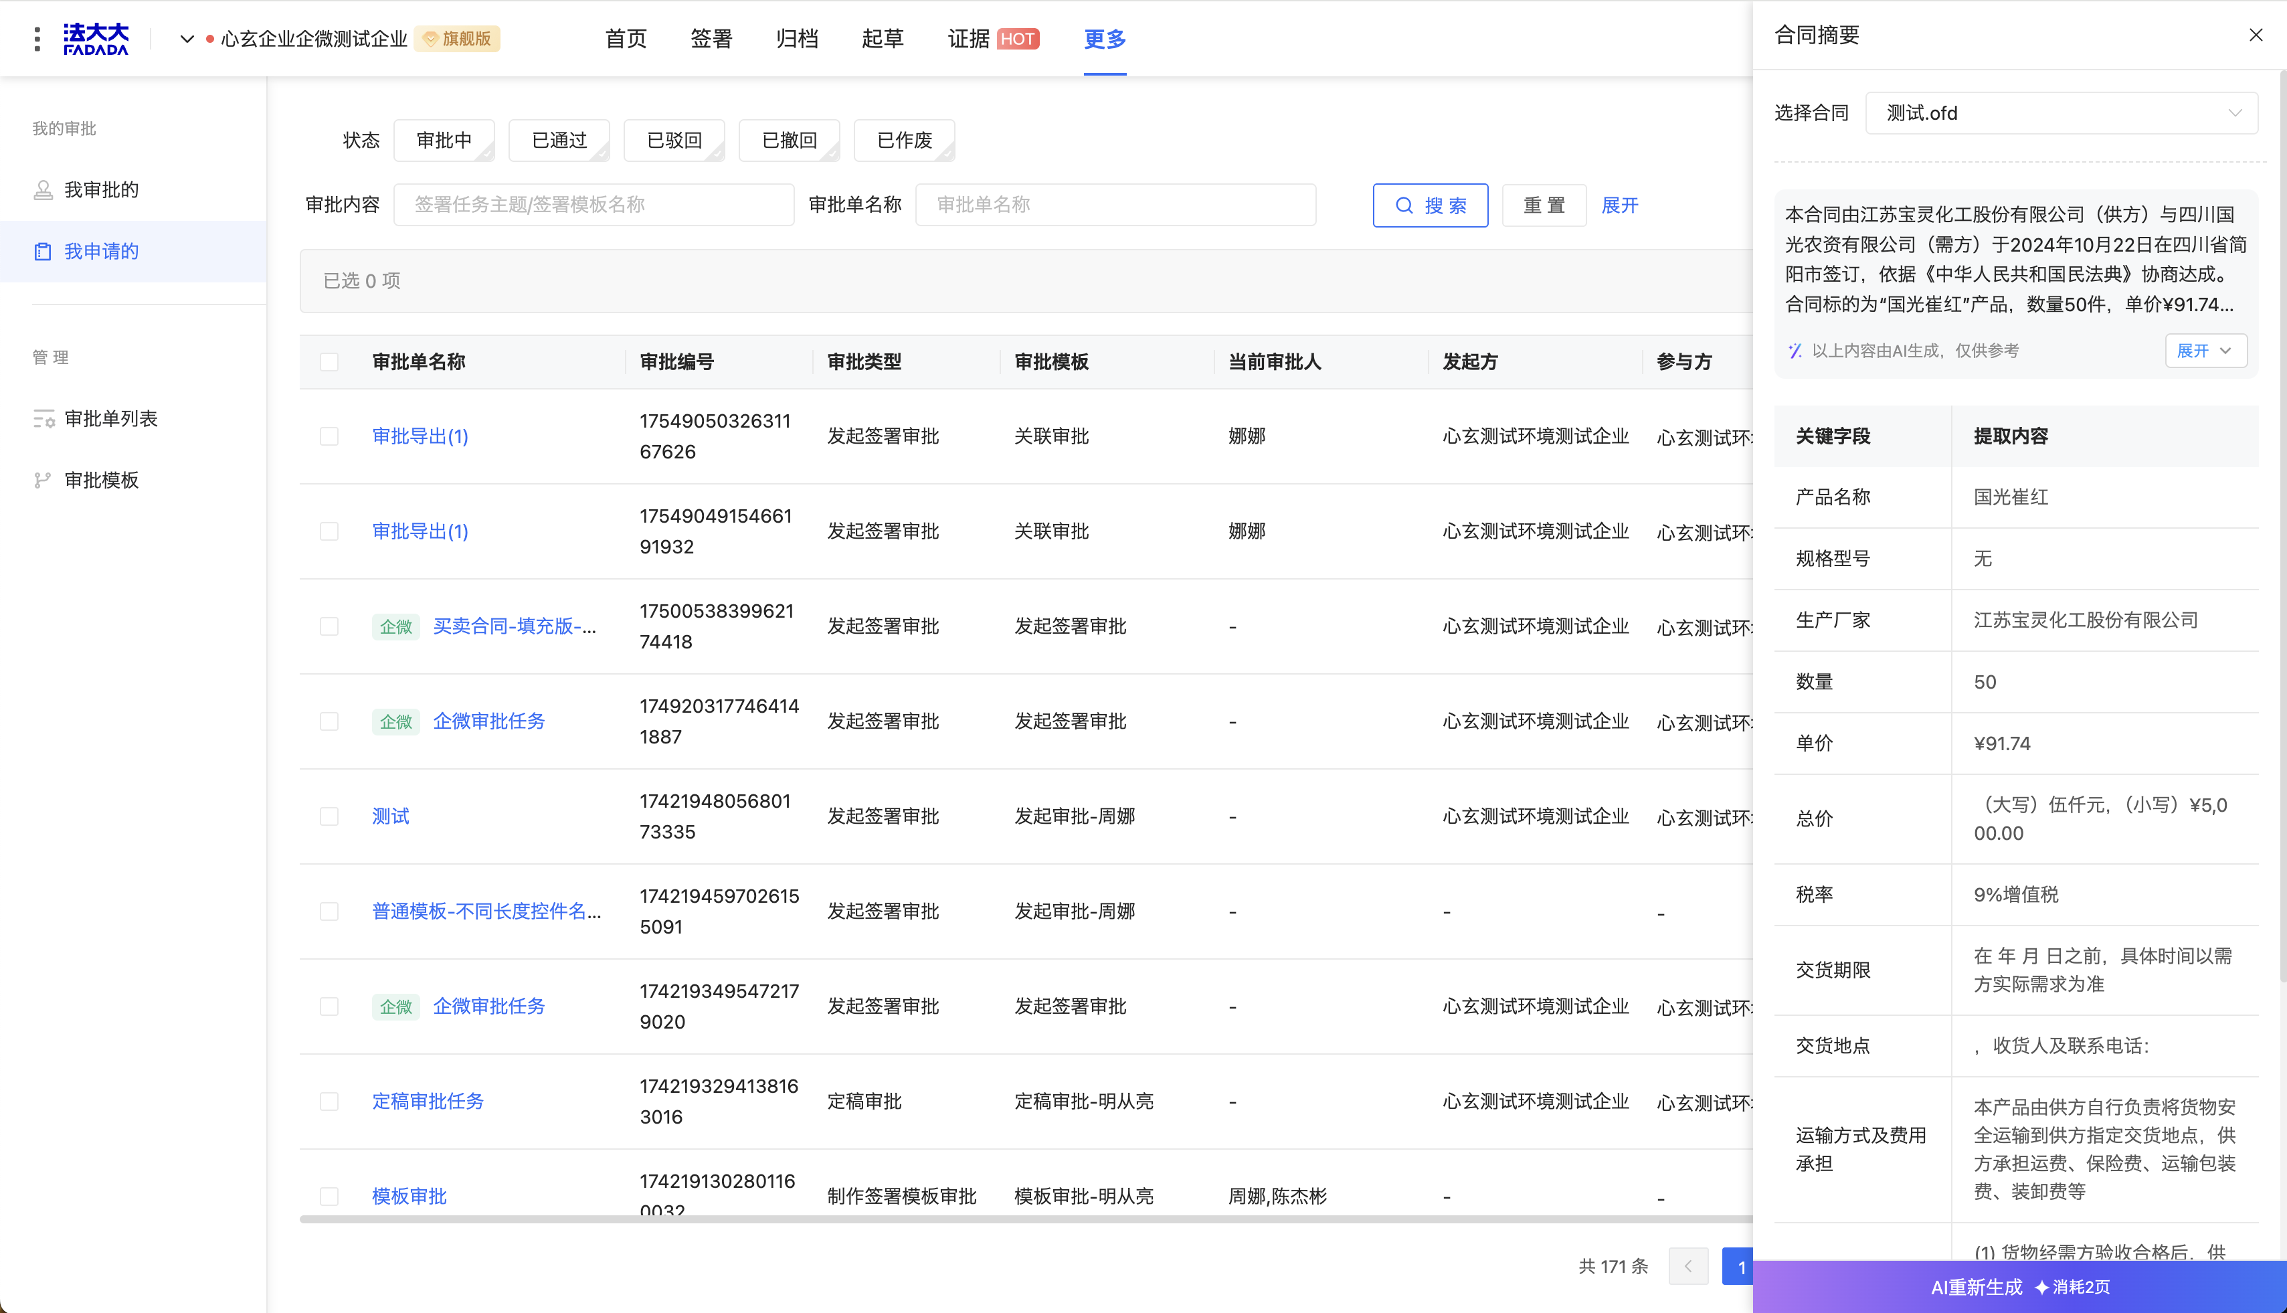Check the 测试 row checkbox

[x=329, y=816]
